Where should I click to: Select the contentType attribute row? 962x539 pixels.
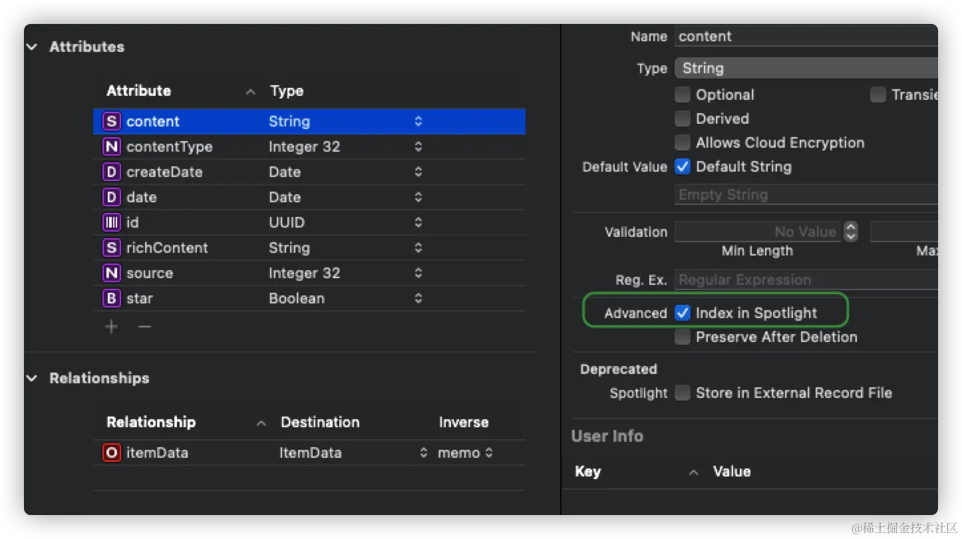(309, 146)
